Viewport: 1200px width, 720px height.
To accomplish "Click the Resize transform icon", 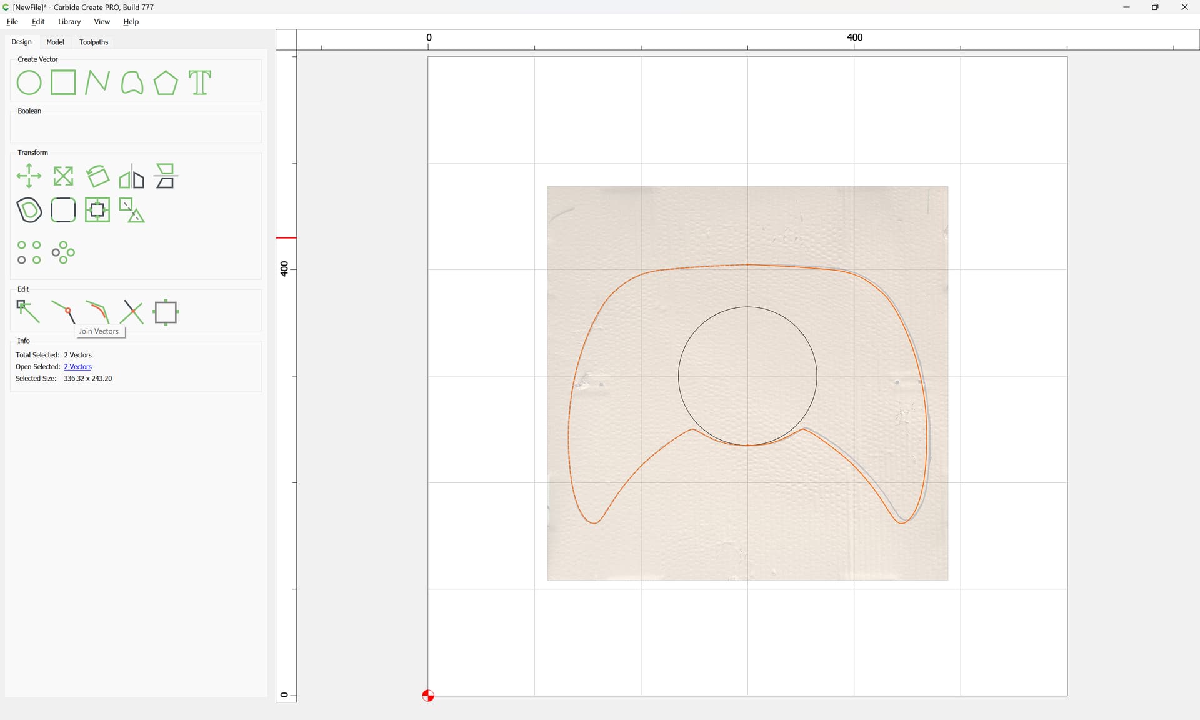I will point(63,176).
